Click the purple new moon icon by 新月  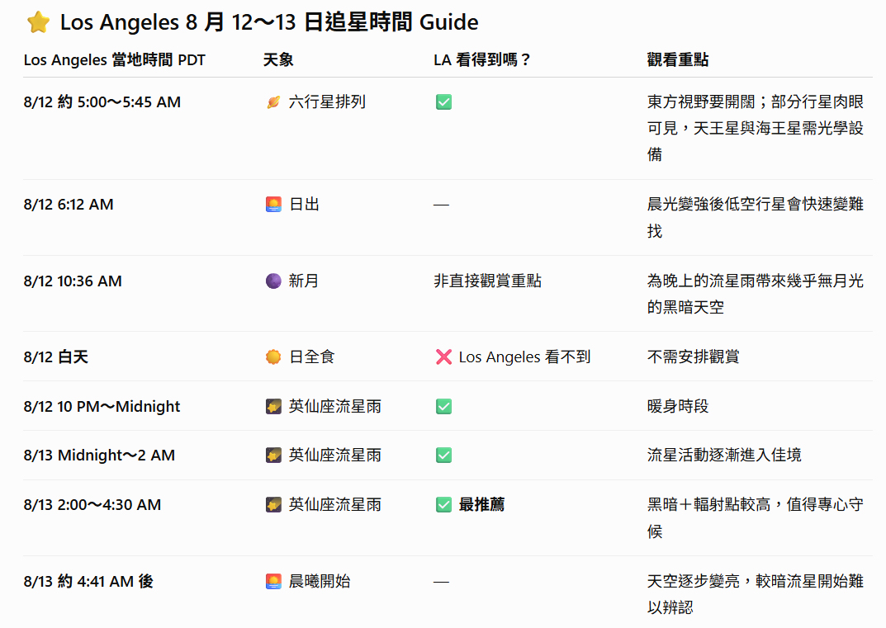[x=273, y=281]
